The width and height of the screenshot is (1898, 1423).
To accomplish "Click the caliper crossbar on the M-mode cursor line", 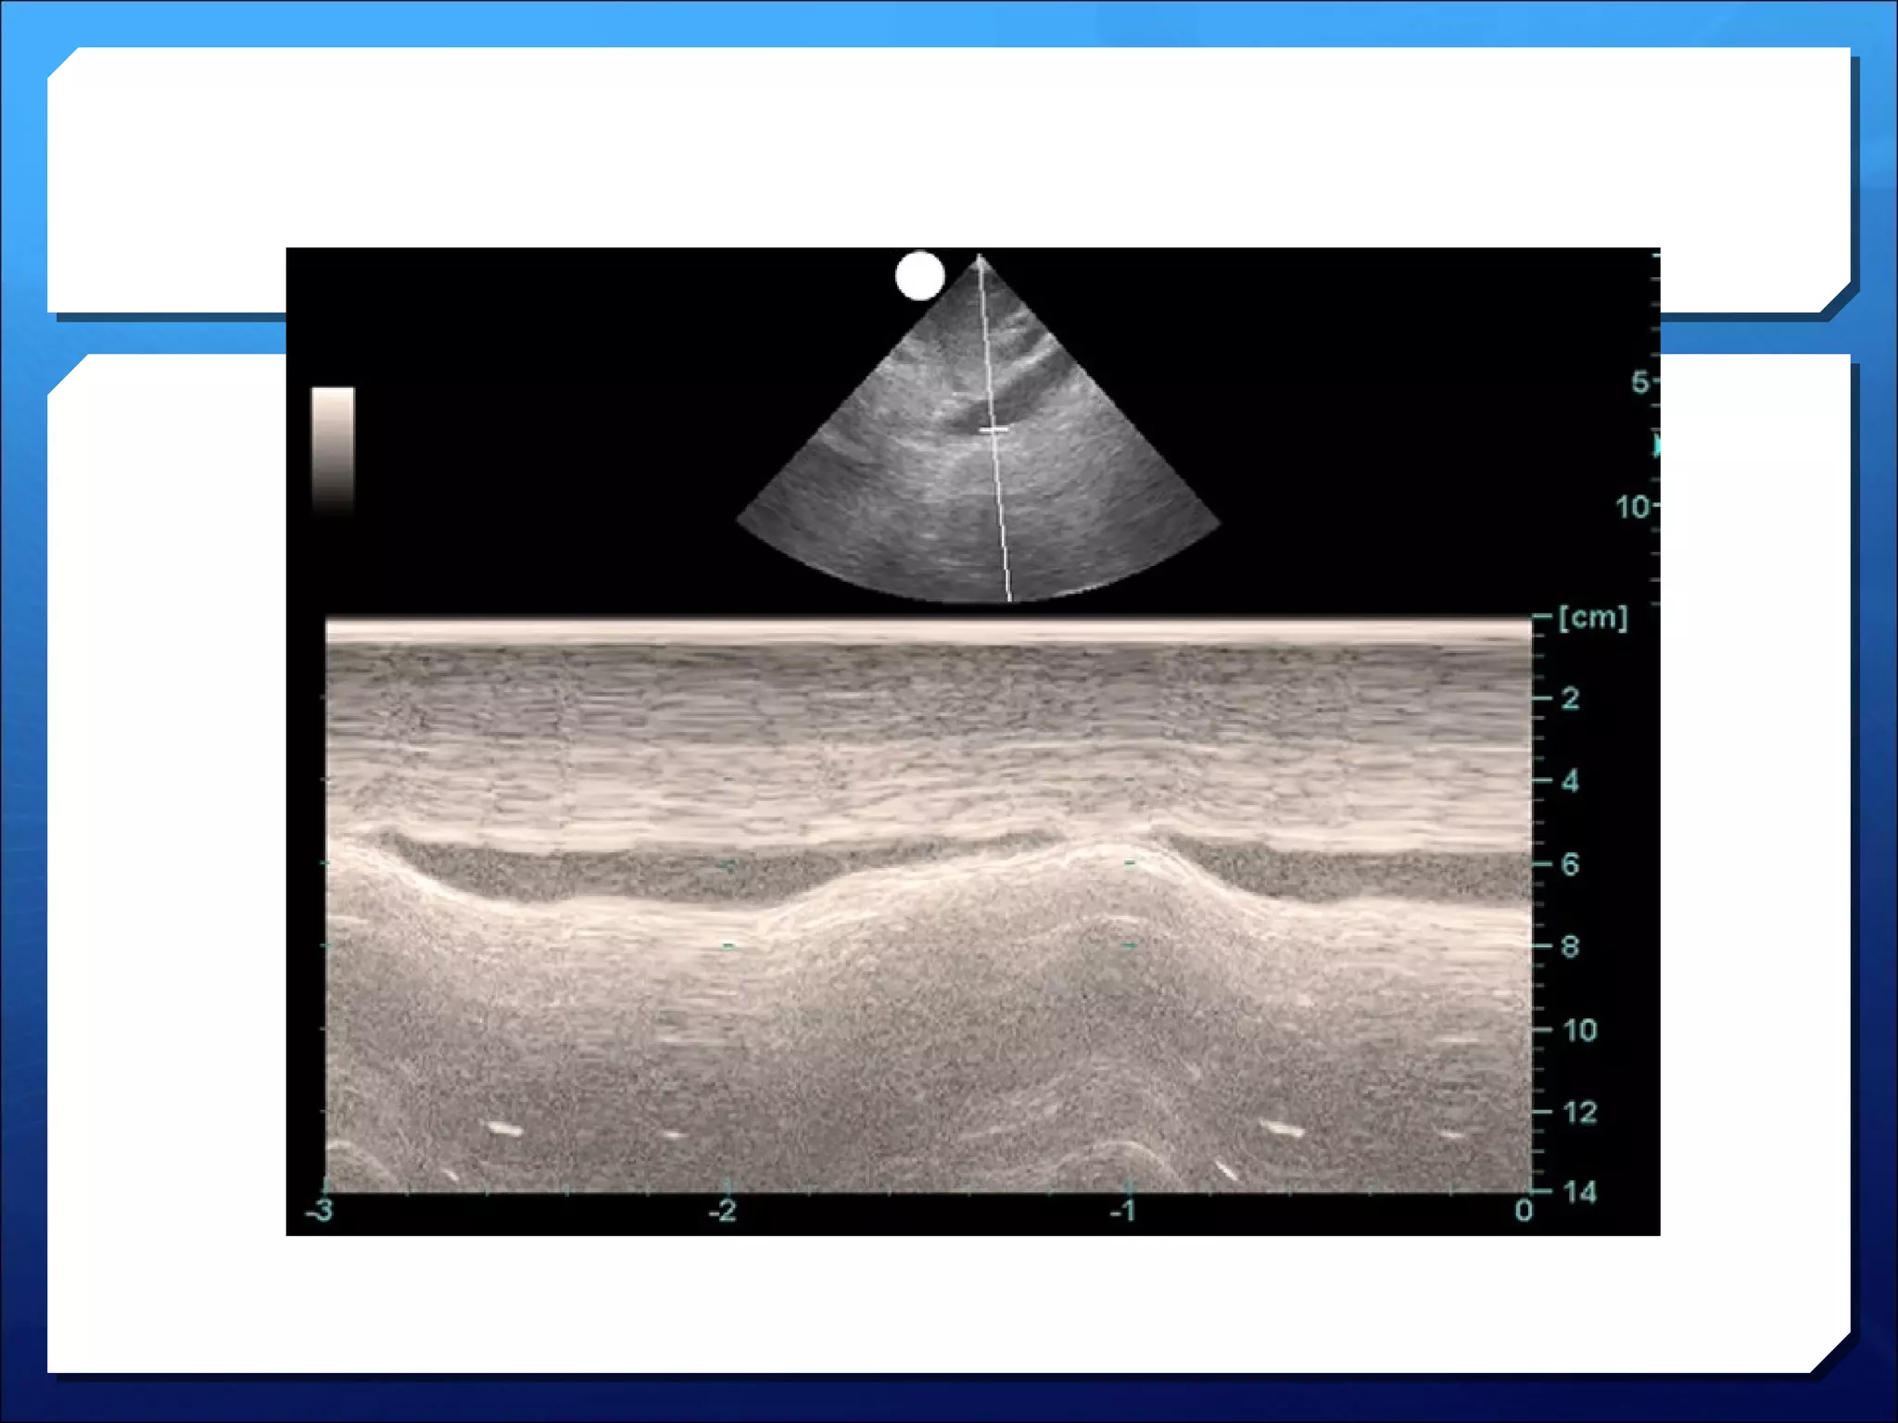I will [x=993, y=430].
